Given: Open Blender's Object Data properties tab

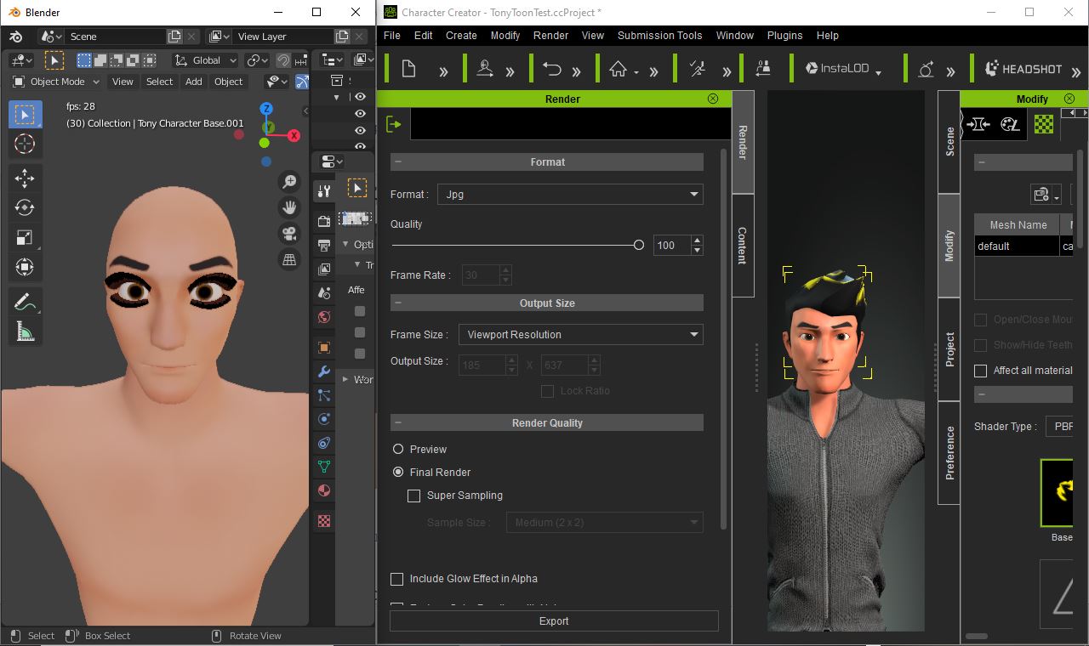Looking at the screenshot, I should point(324,466).
